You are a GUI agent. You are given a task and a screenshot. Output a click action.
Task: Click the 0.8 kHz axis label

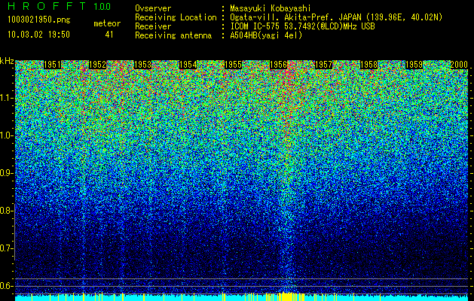coord(7,211)
